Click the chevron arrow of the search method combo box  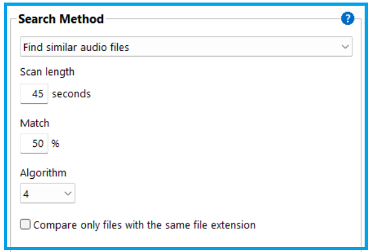click(345, 47)
